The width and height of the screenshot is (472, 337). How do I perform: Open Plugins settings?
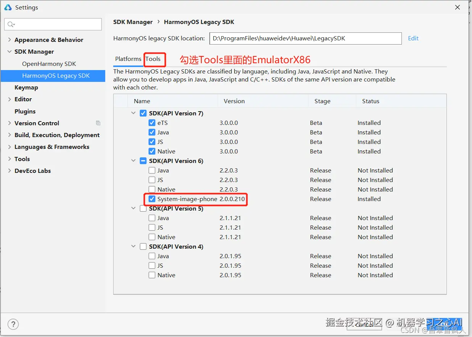pos(25,111)
